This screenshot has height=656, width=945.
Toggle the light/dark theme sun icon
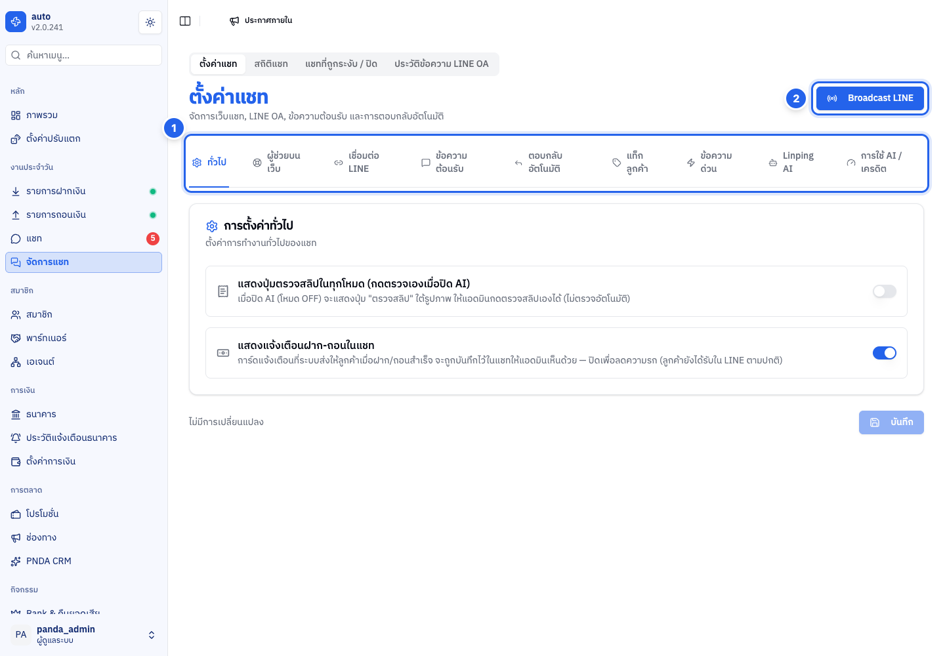[x=150, y=22]
